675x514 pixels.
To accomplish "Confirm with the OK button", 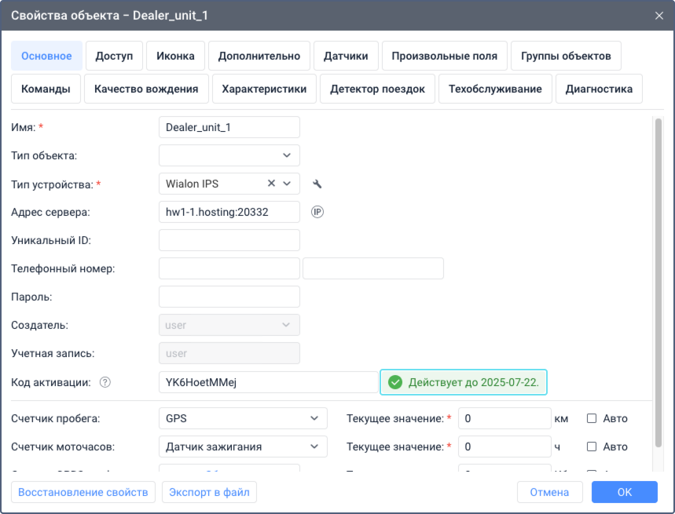I will tap(625, 492).
